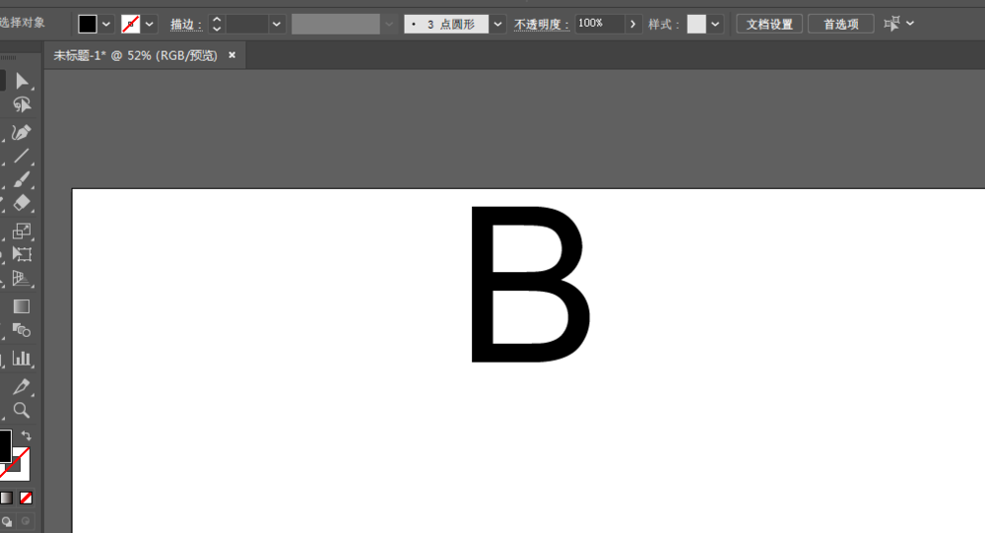Click the 文档设置 button
This screenshot has width=985, height=533.
769,24
